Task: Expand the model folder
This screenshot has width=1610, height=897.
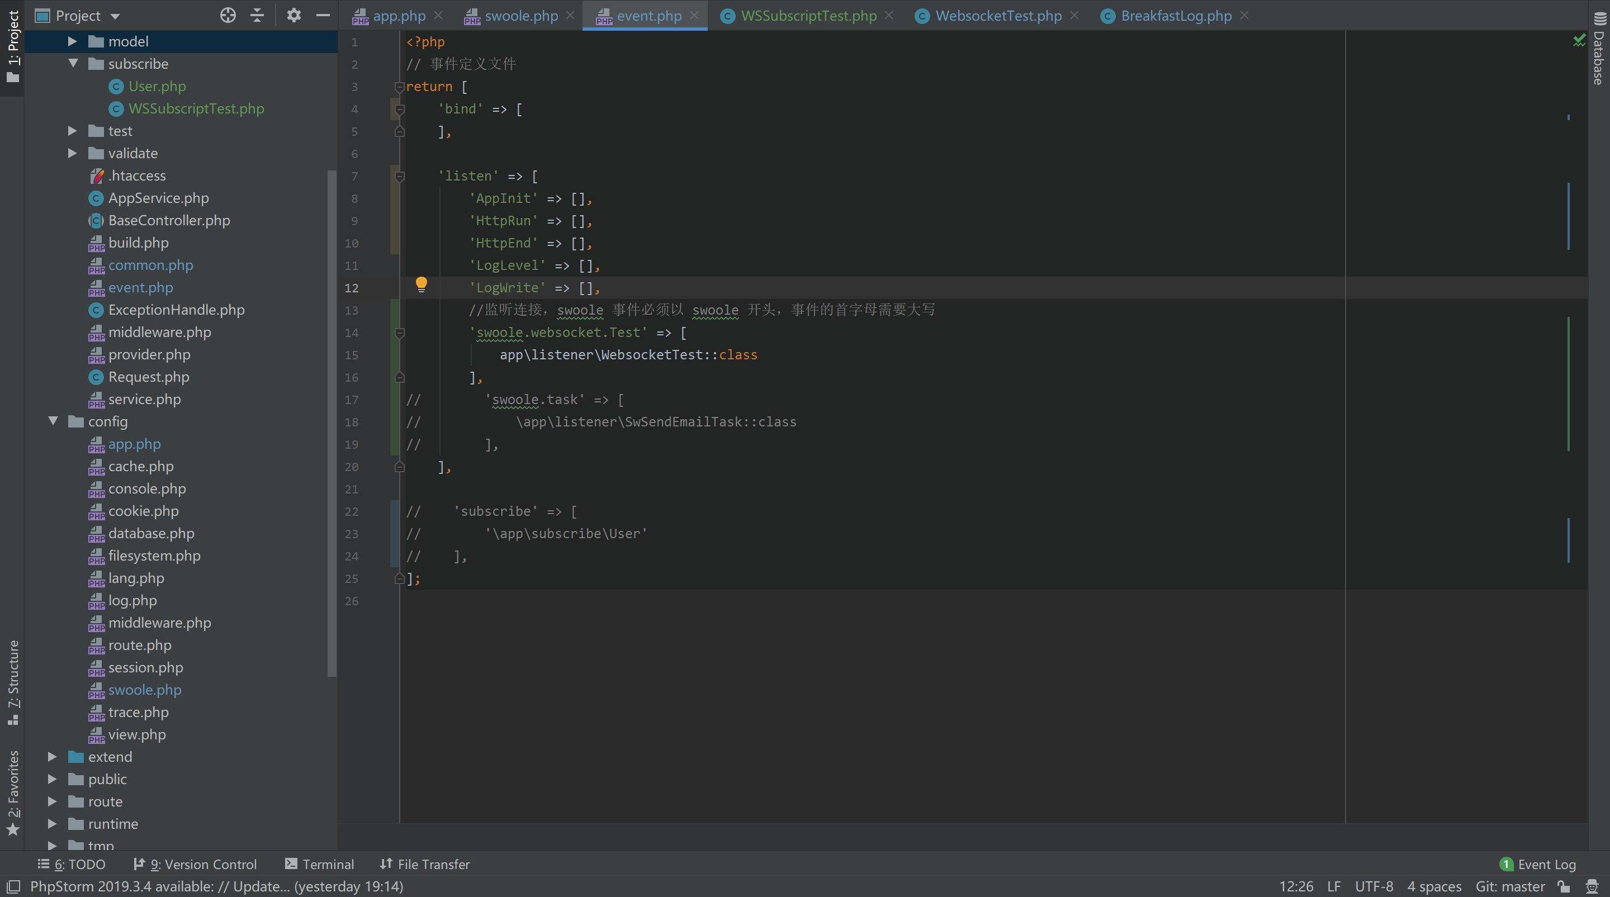Action: point(73,41)
